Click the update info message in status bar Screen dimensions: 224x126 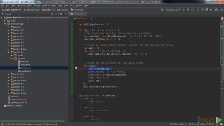click(30, 124)
